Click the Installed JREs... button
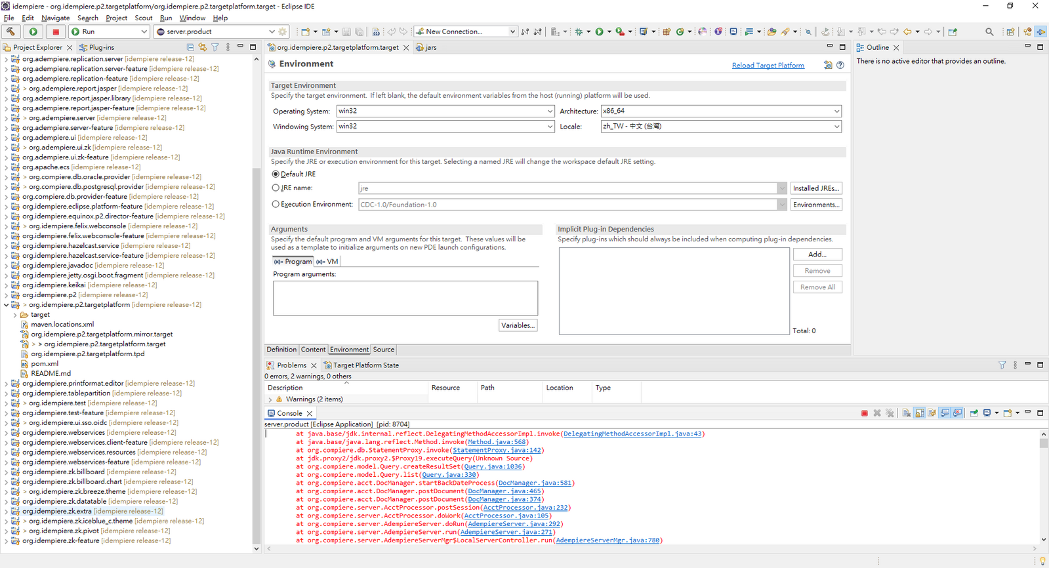 click(x=815, y=188)
